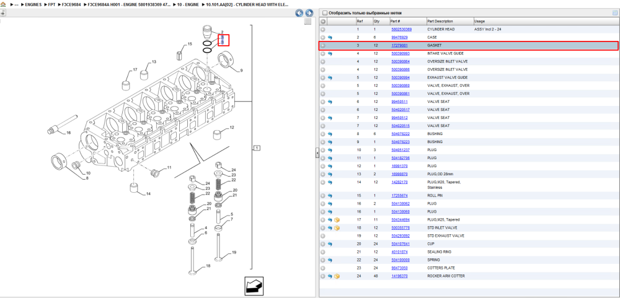The width and height of the screenshot is (620, 298).
Task: Sort by the Part # column header
Action: tap(408, 21)
